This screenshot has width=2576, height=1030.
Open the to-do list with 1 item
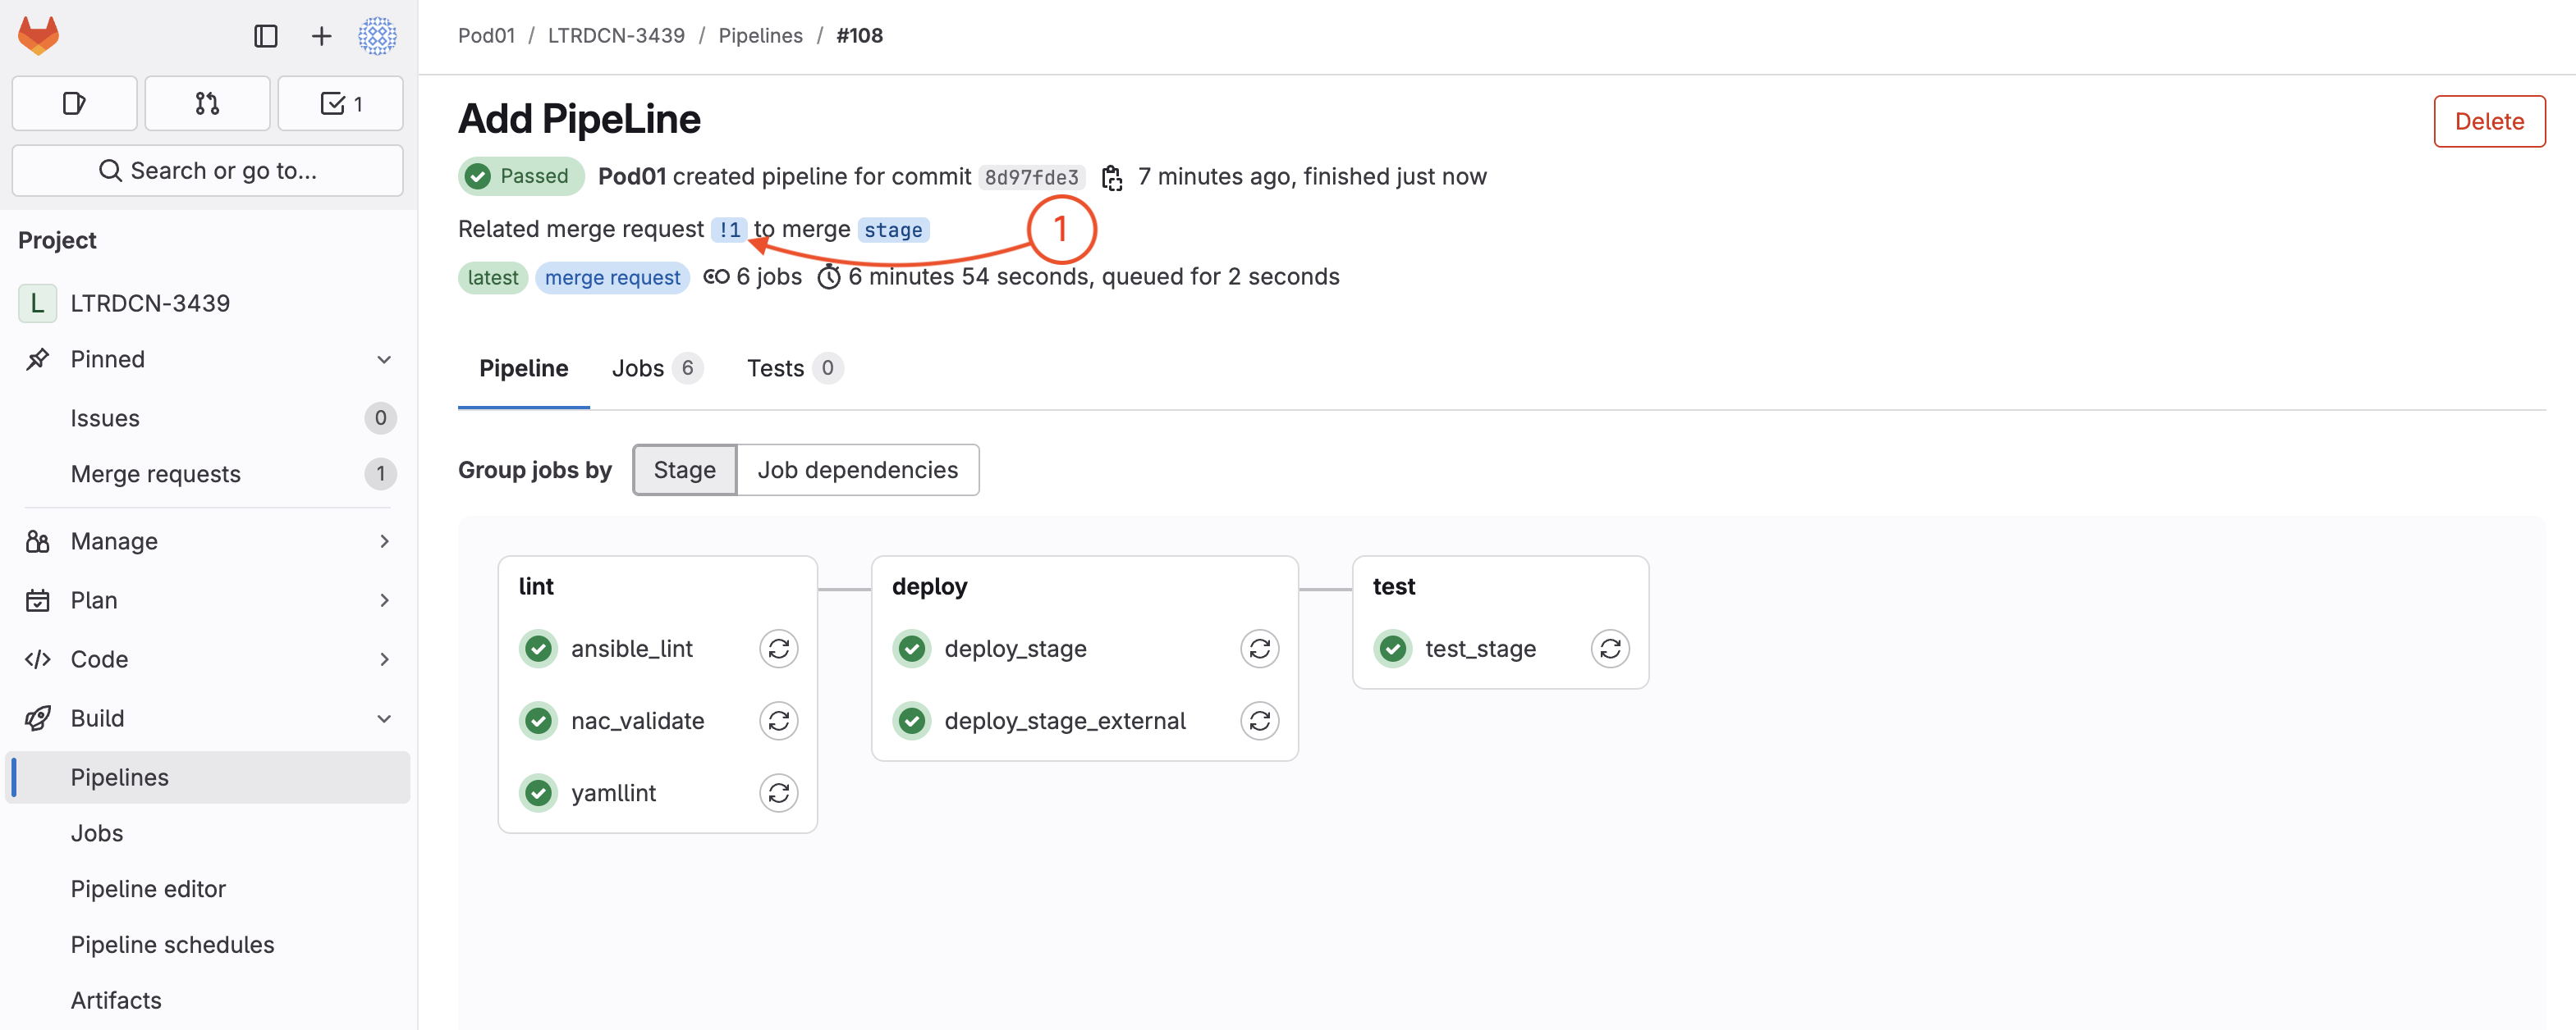point(340,103)
